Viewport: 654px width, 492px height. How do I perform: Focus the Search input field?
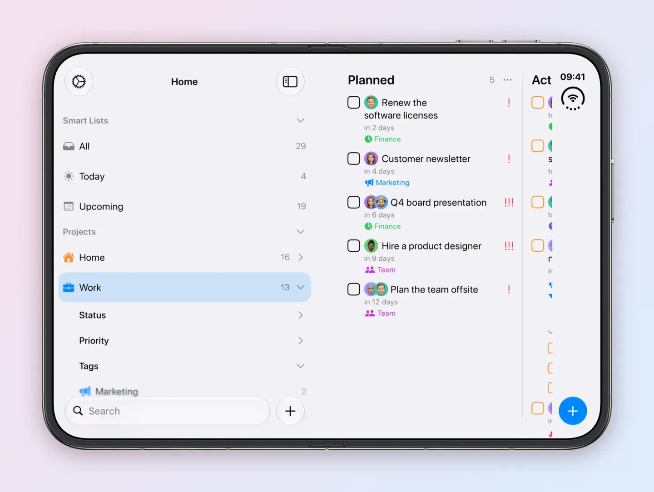click(168, 411)
